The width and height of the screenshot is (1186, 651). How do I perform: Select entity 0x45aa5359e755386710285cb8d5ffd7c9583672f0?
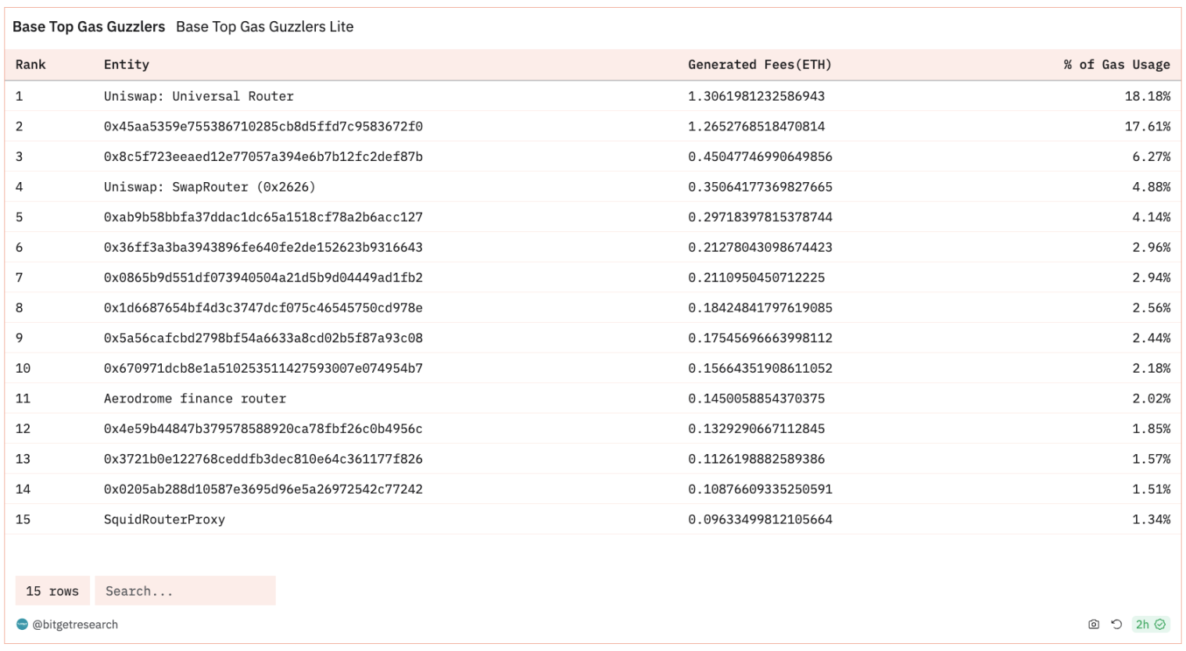click(x=263, y=127)
